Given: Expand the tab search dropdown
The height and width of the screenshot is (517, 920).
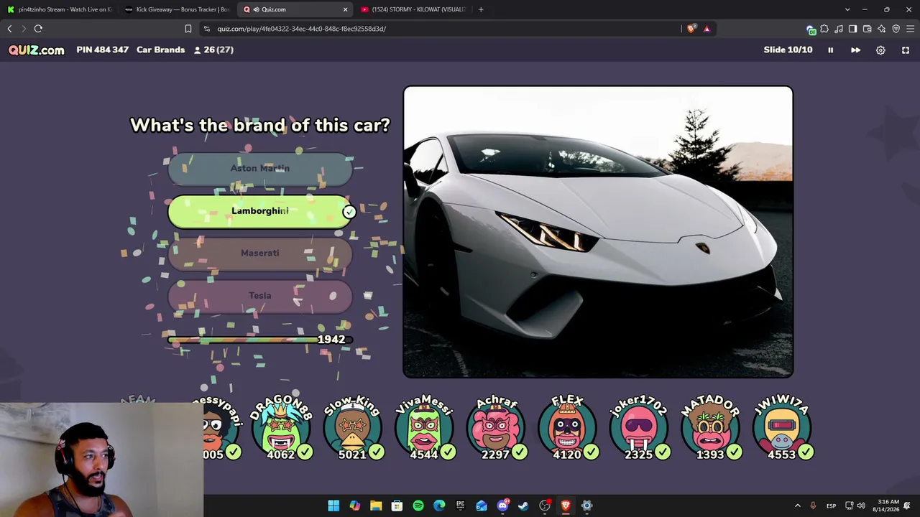Looking at the screenshot, I should [x=847, y=9].
